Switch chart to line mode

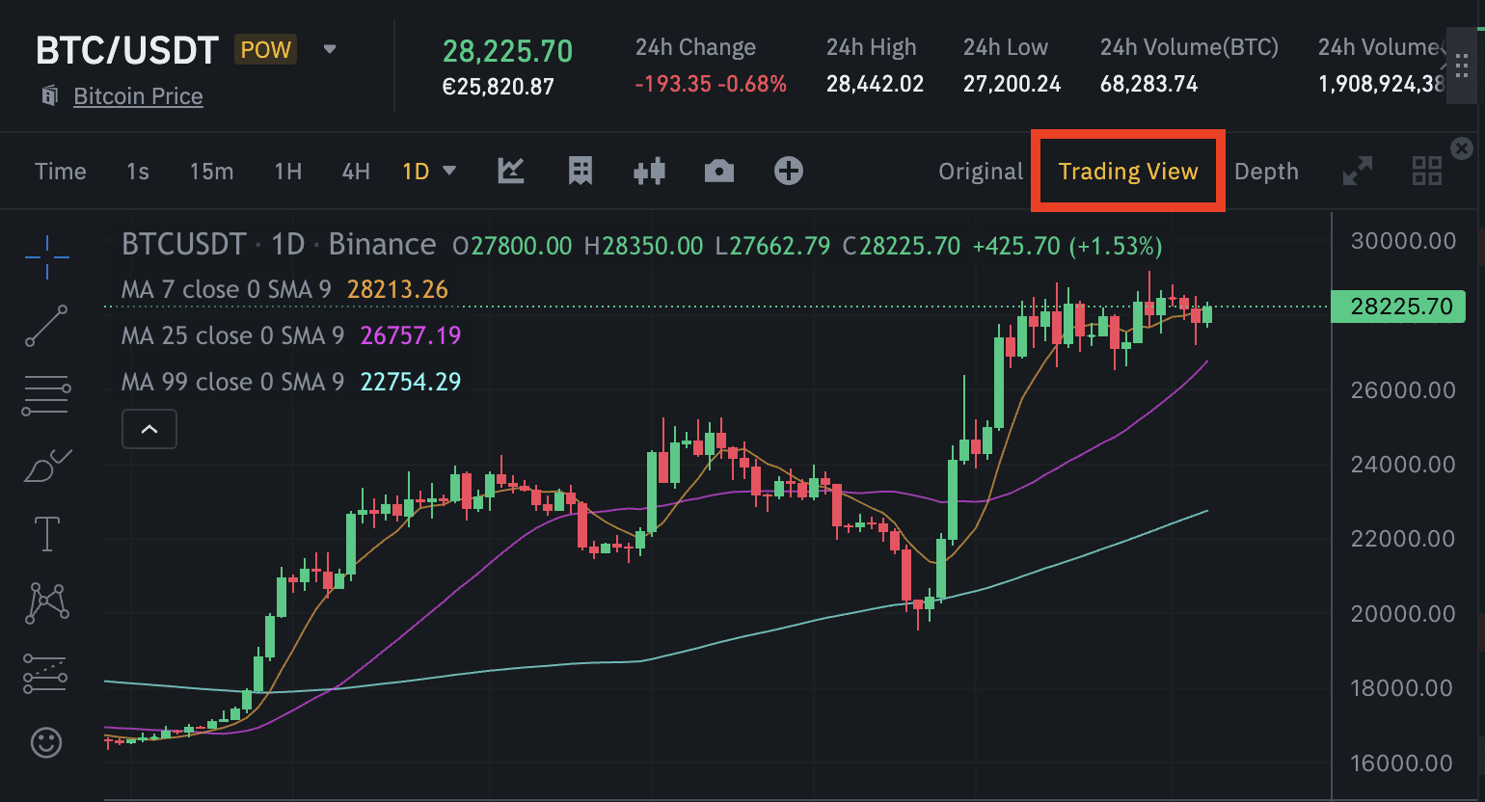(x=510, y=171)
